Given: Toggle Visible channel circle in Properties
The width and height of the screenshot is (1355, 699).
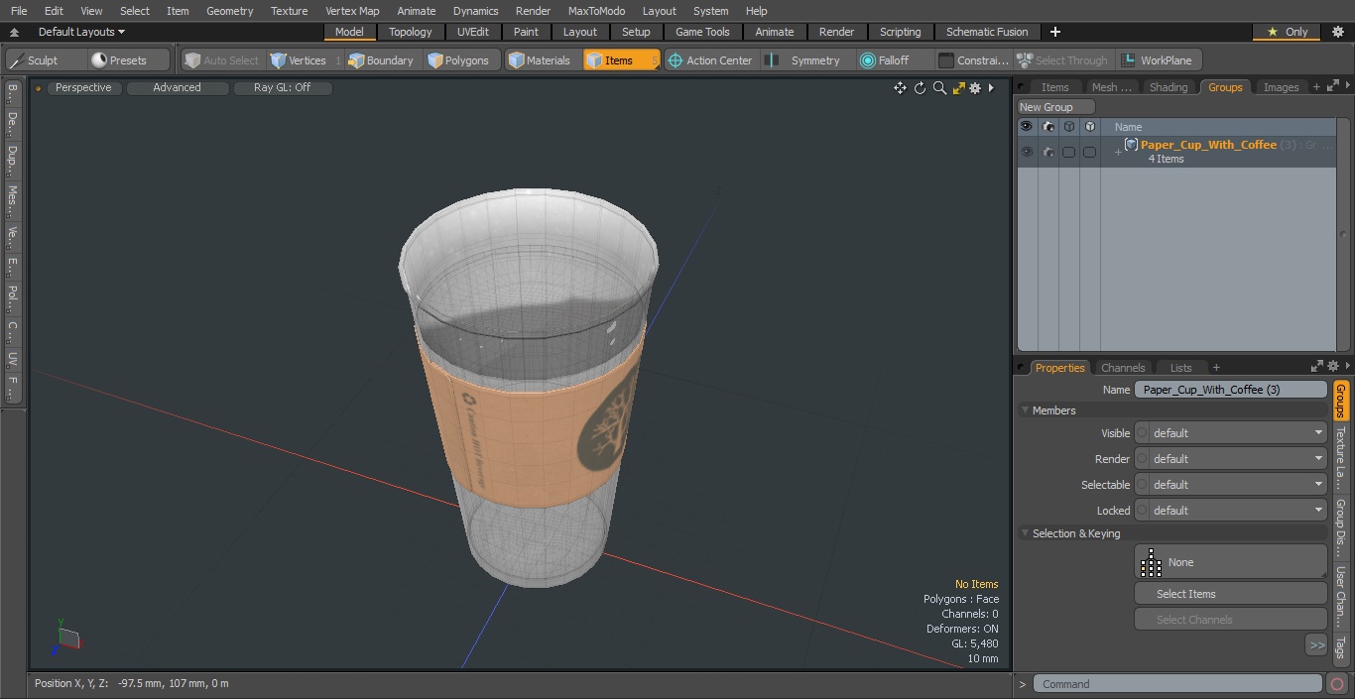Looking at the screenshot, I should [1142, 433].
